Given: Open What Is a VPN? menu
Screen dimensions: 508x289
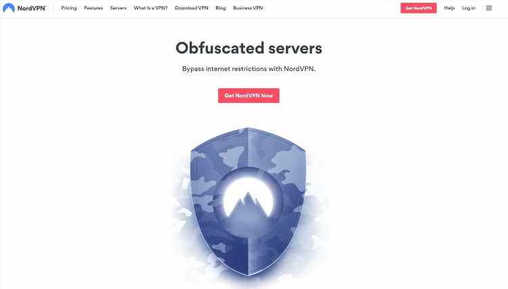Looking at the screenshot, I should [150, 8].
